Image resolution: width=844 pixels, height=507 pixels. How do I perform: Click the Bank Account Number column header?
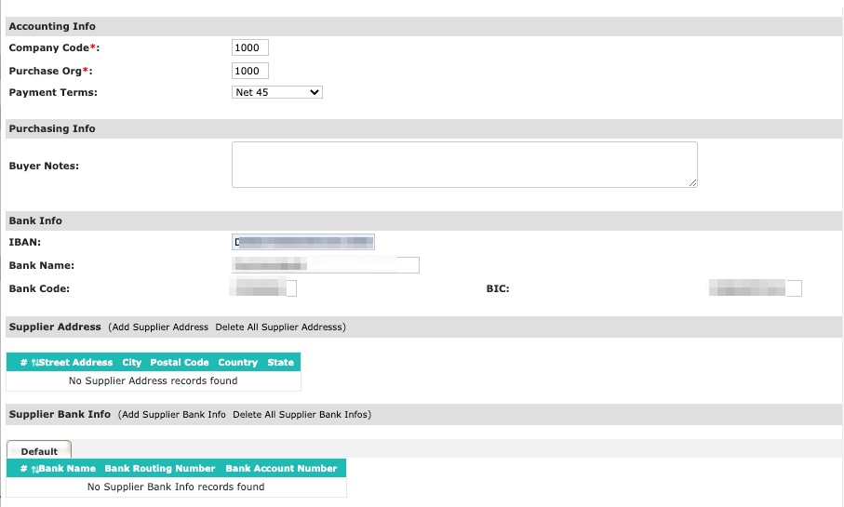click(x=281, y=469)
